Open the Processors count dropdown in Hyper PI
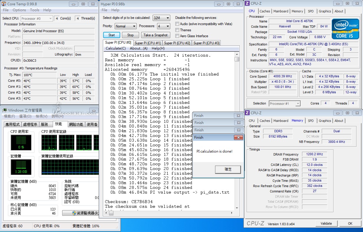The height and width of the screenshot is (232, 363). click(x=163, y=26)
